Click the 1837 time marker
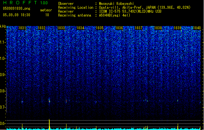 click(139, 28)
